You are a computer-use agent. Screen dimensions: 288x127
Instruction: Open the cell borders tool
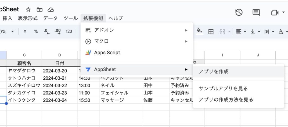(x=211, y=32)
